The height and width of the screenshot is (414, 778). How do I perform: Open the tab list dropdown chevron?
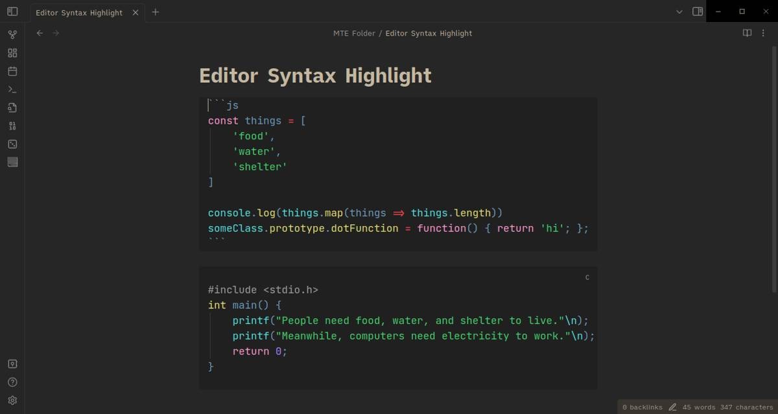(679, 12)
